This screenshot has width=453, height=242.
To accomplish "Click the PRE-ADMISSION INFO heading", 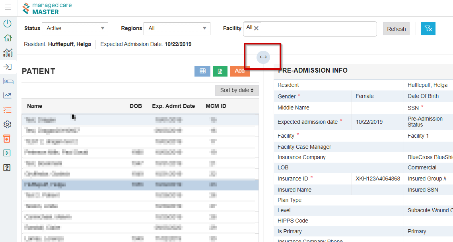I will click(x=313, y=70).
